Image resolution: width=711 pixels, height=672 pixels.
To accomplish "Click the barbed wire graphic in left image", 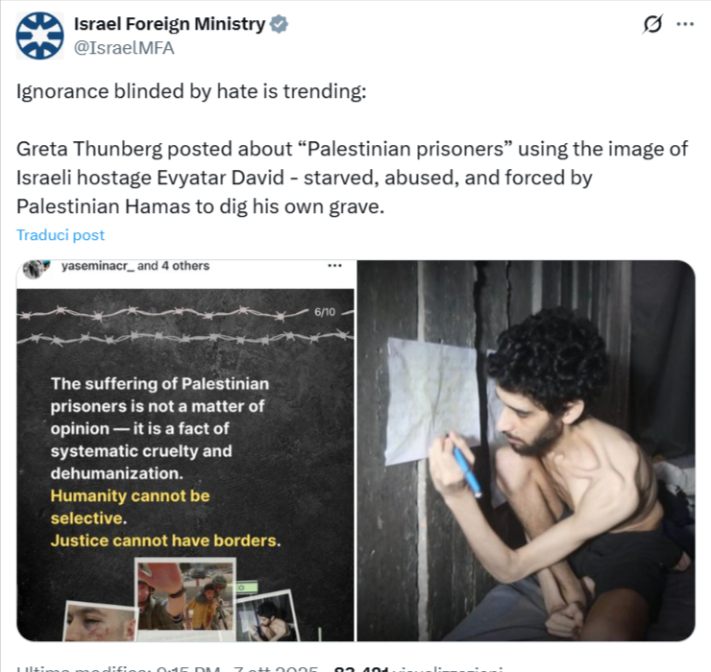I will pos(185,324).
